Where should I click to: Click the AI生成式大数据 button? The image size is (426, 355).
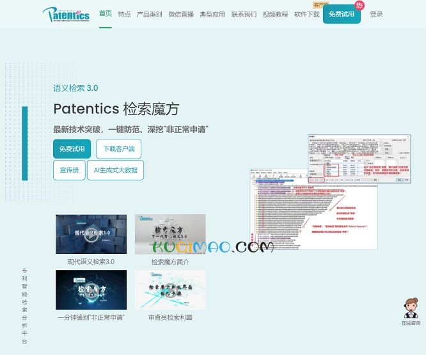[x=116, y=170]
